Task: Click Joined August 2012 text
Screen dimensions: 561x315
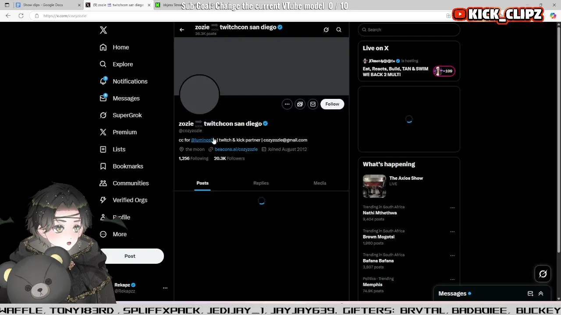Action: [287, 149]
